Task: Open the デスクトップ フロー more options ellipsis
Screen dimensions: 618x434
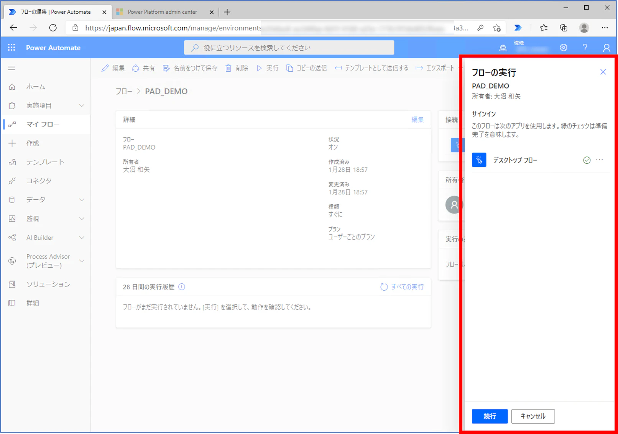Action: pyautogui.click(x=600, y=160)
